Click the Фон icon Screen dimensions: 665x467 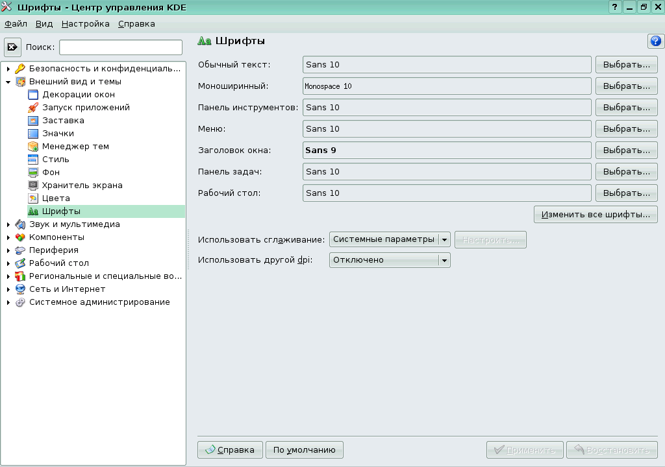pyautogui.click(x=34, y=172)
